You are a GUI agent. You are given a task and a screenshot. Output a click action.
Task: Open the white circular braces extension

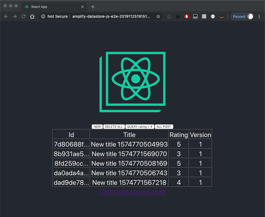click(213, 16)
